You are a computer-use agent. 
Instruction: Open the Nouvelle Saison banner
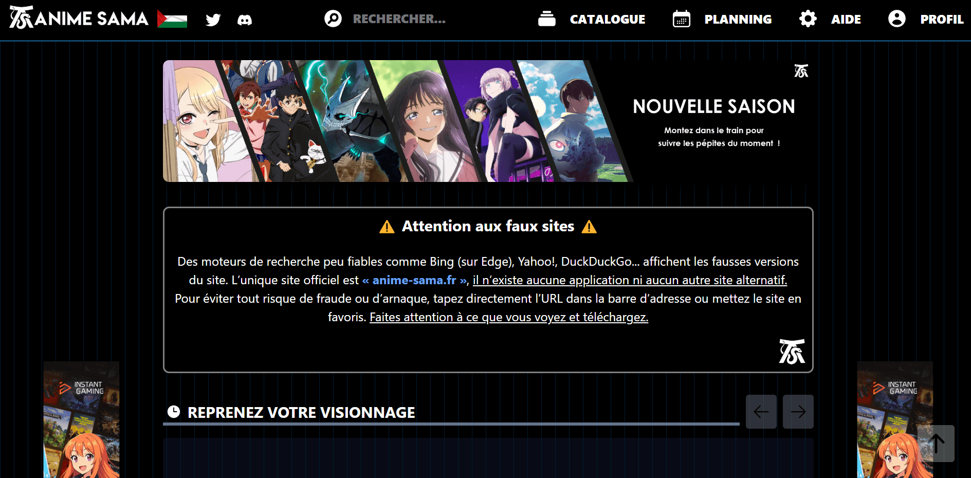click(x=488, y=121)
